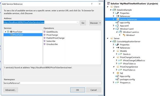Select IPriceChangeCallBack.cs in Solution Explorer

tap(134, 61)
